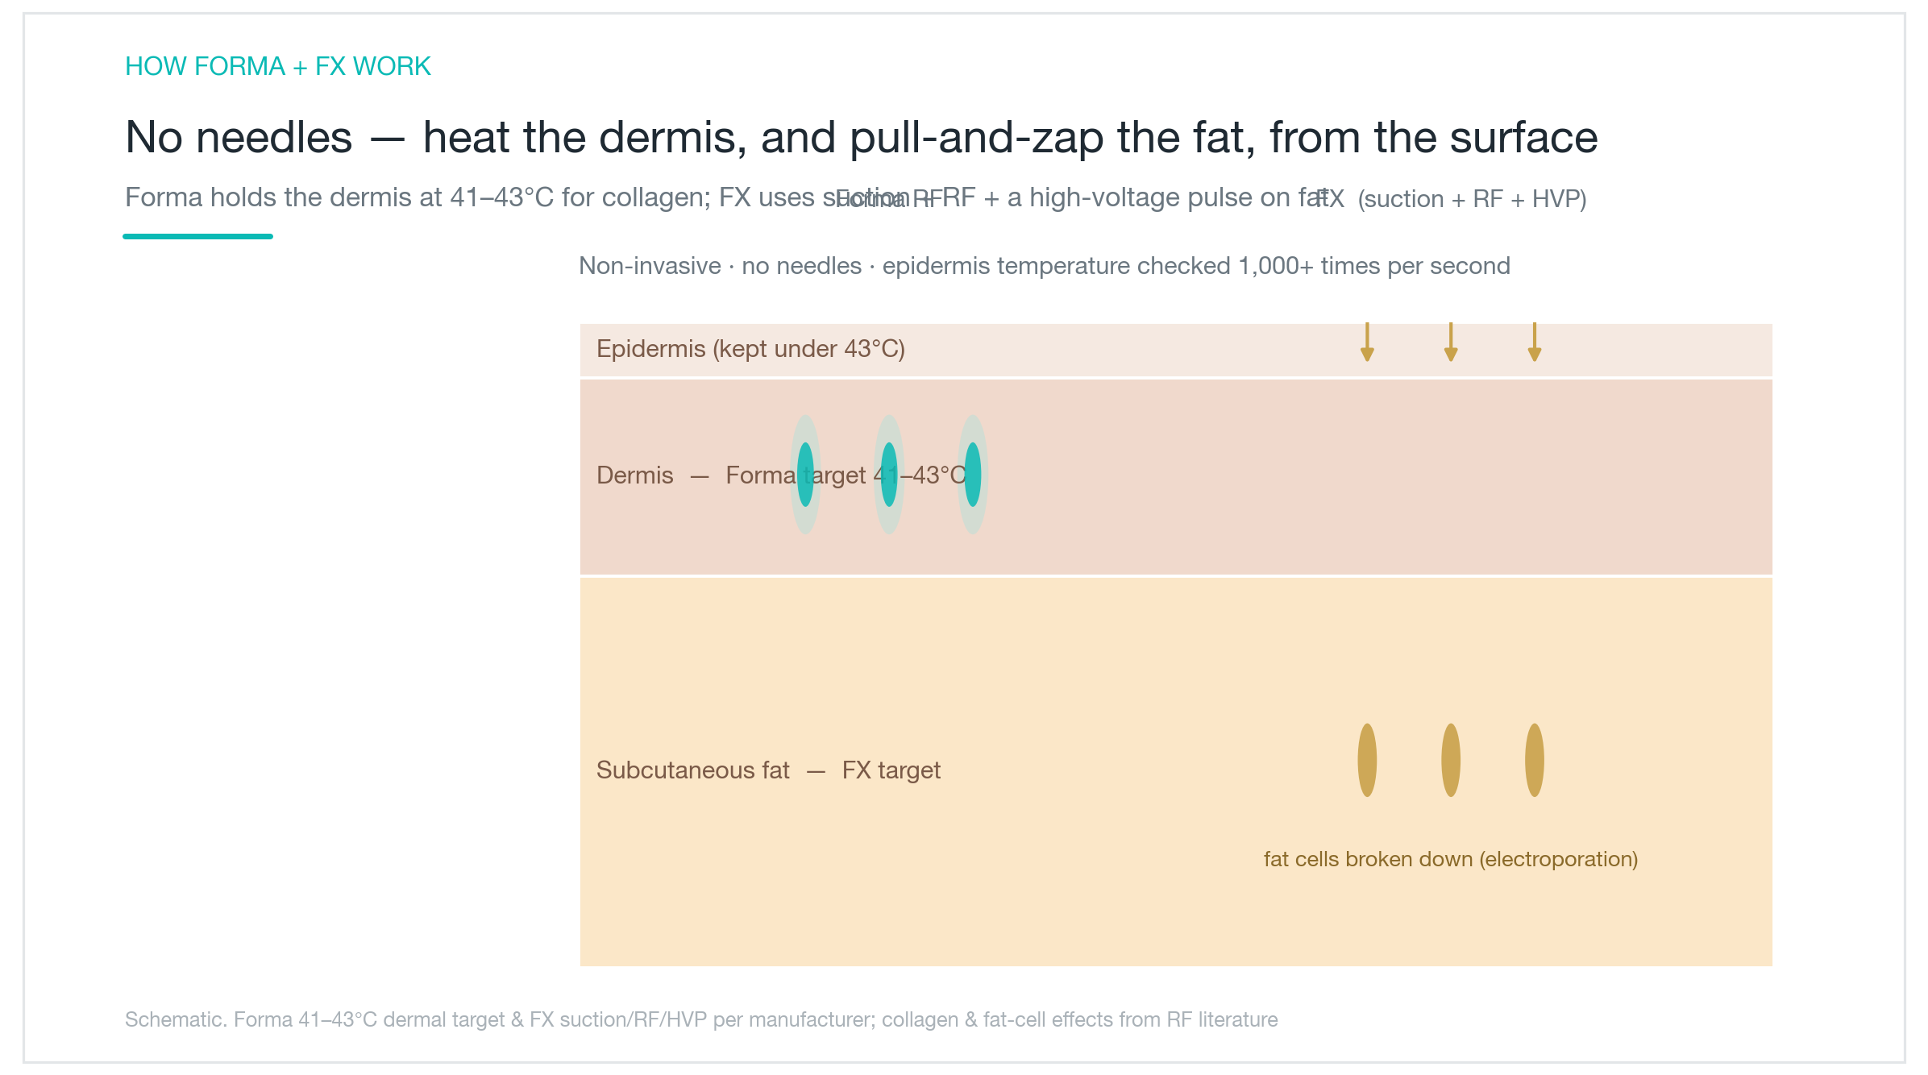Screen dimensions: 1928x1075
Task: Click the first gold fat-cell ellipse
Action: click(1367, 760)
